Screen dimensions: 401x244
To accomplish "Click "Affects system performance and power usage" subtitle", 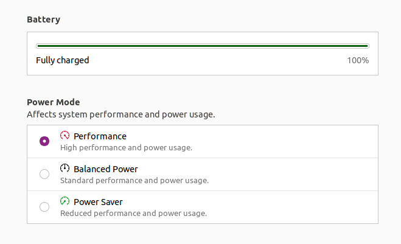I will [120, 114].
